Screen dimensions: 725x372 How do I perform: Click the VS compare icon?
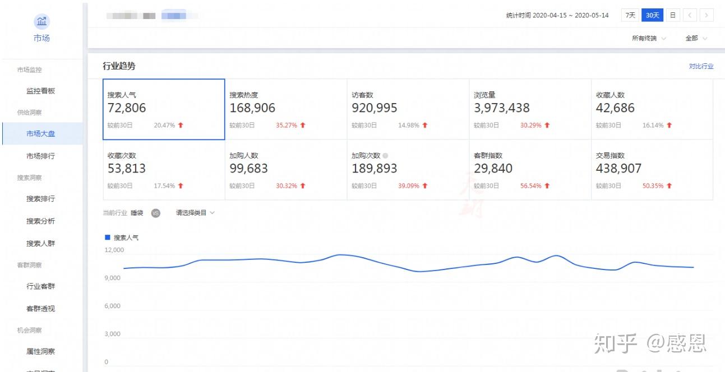click(x=156, y=213)
